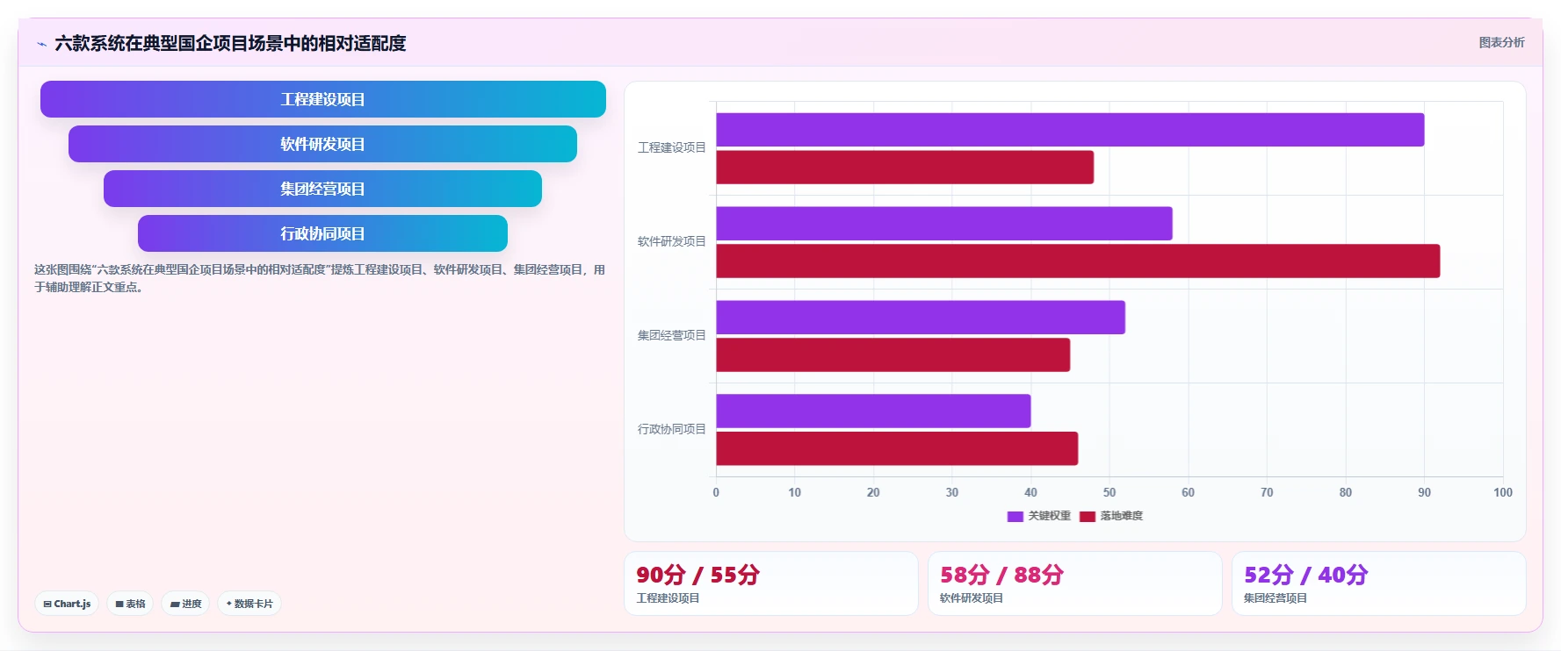Open the 52分 / 40分 data card
1561x651 pixels.
point(1379,583)
